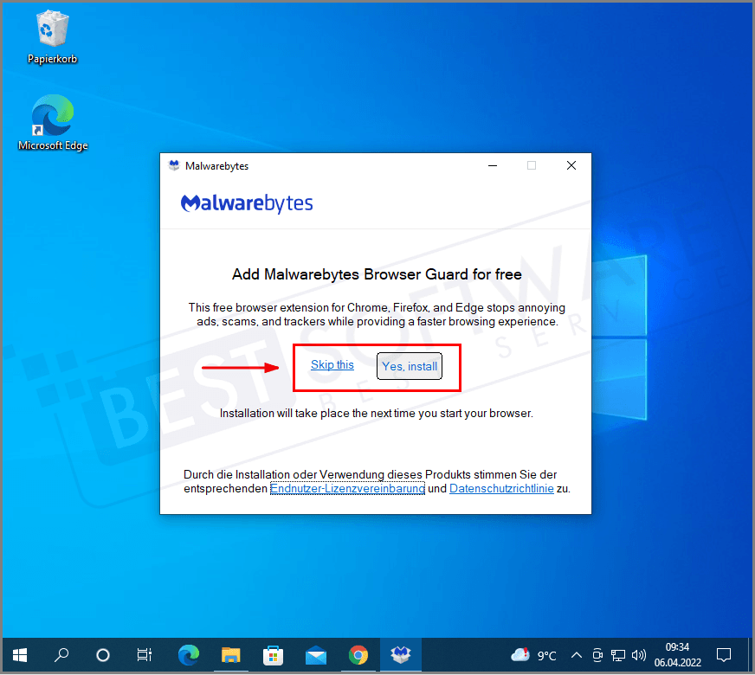The image size is (755, 675).
Task: Open the Datenschutzrichtlinie link
Action: [x=501, y=488]
